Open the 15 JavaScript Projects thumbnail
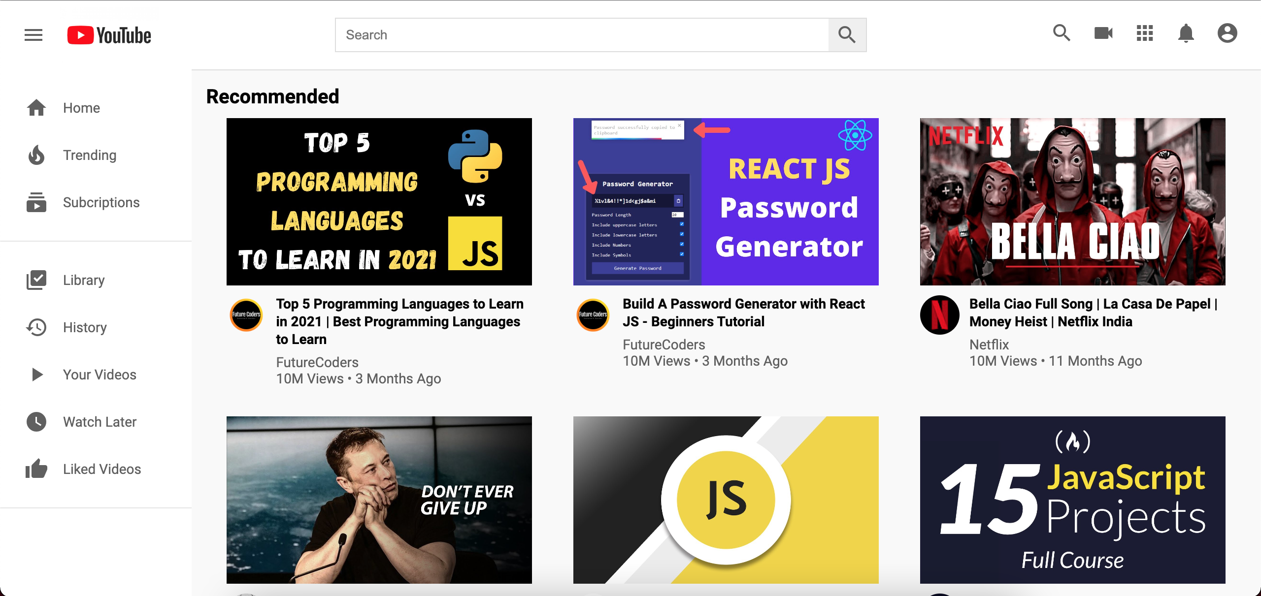1261x596 pixels. 1073,500
